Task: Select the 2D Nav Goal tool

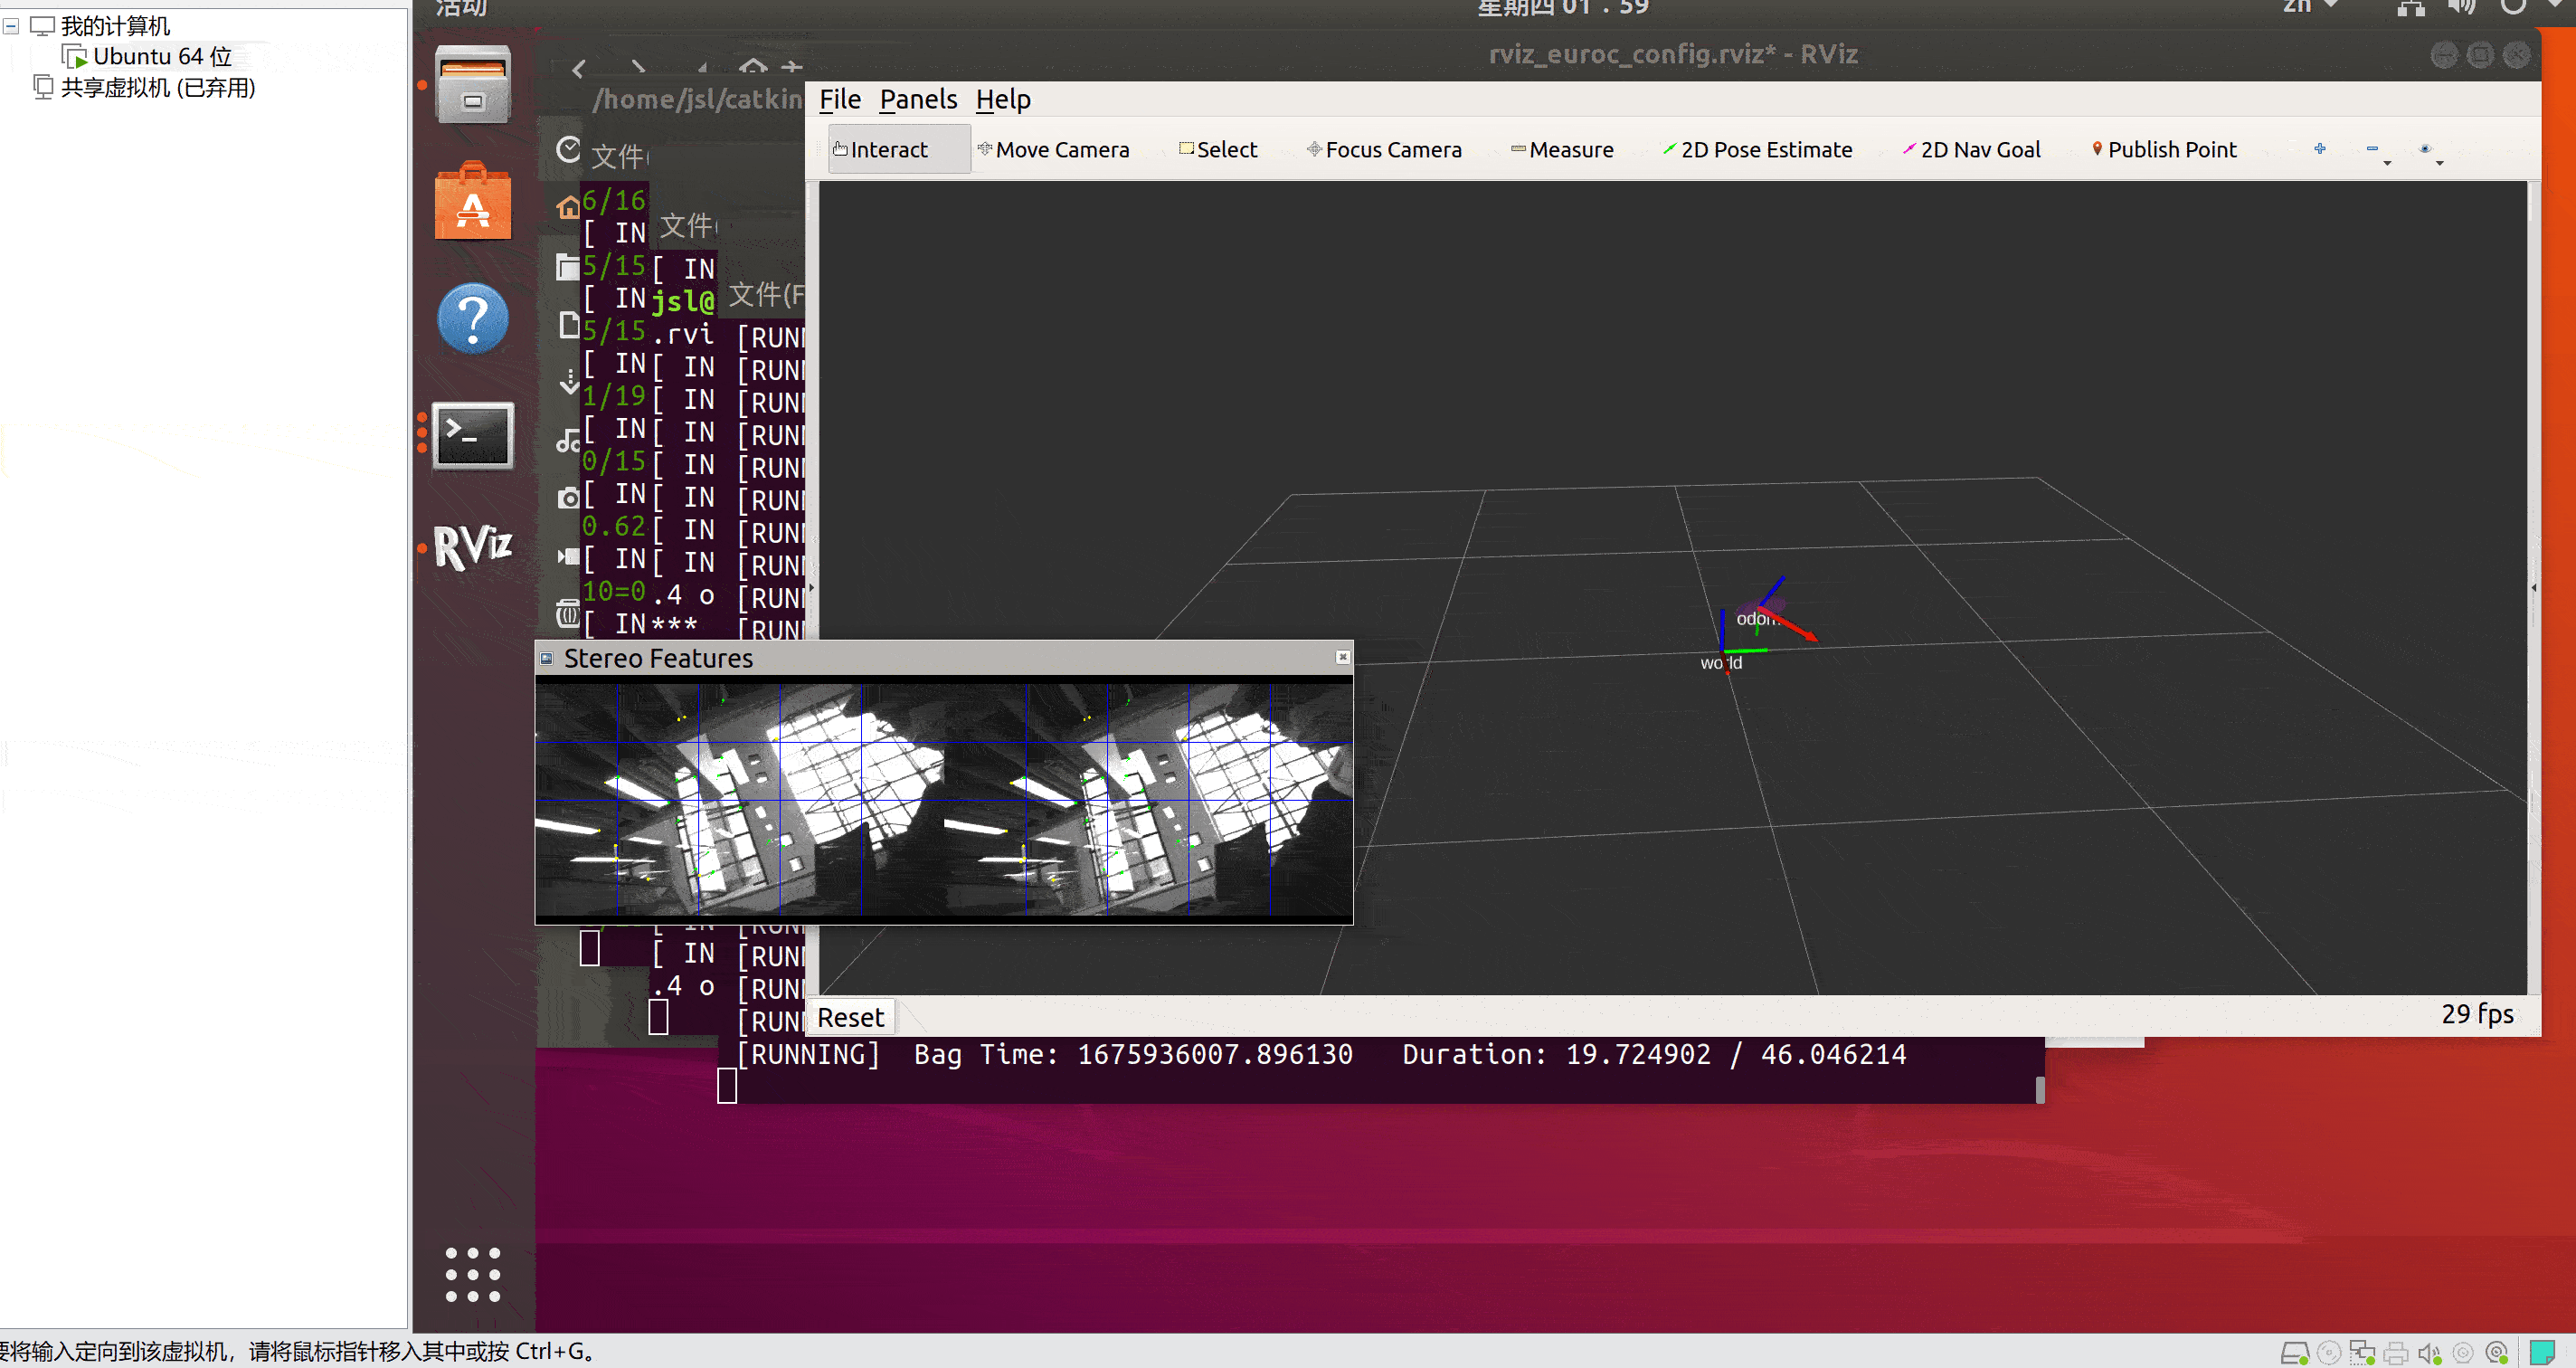Action: coord(1971,150)
